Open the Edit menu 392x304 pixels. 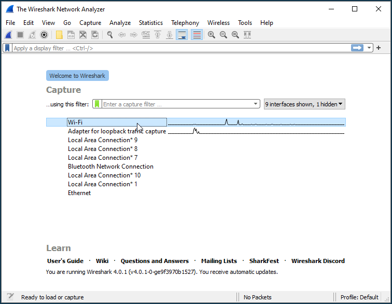[29, 23]
